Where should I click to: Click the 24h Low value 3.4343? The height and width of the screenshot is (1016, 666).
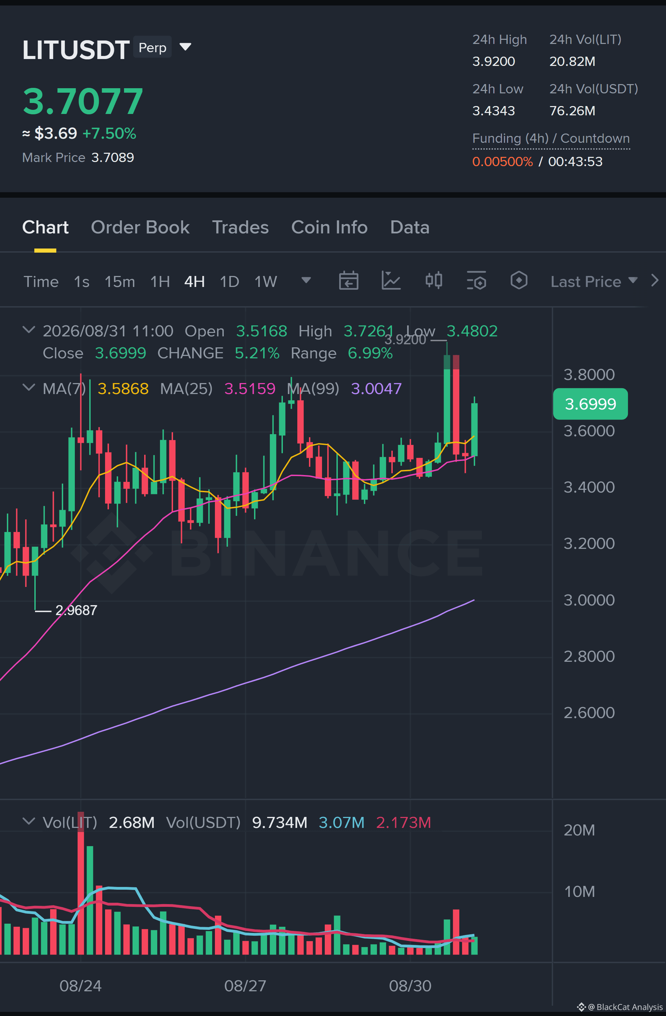tap(494, 111)
